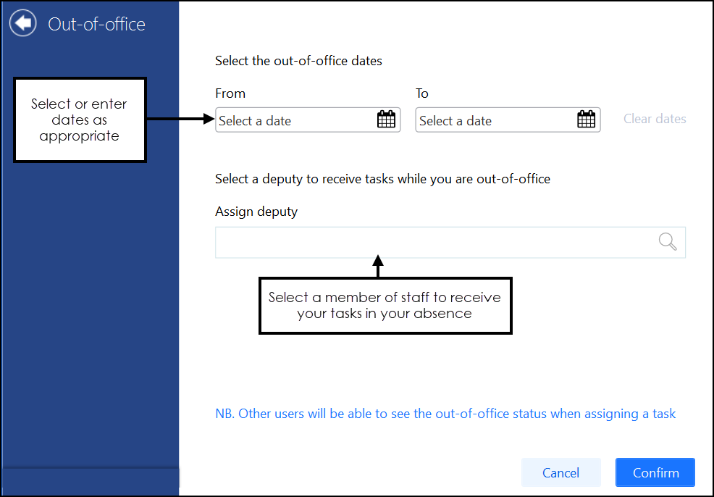This screenshot has height=497, width=714.
Task: Click the Clear dates link
Action: 655,119
